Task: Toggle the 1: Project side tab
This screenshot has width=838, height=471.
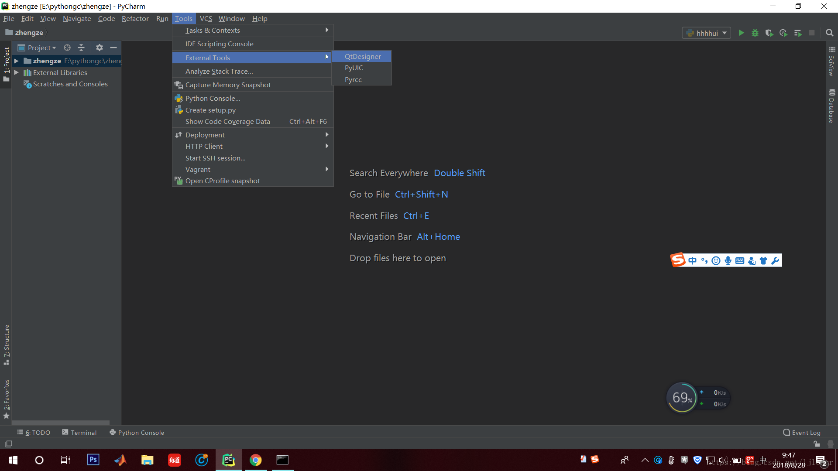Action: [6, 64]
